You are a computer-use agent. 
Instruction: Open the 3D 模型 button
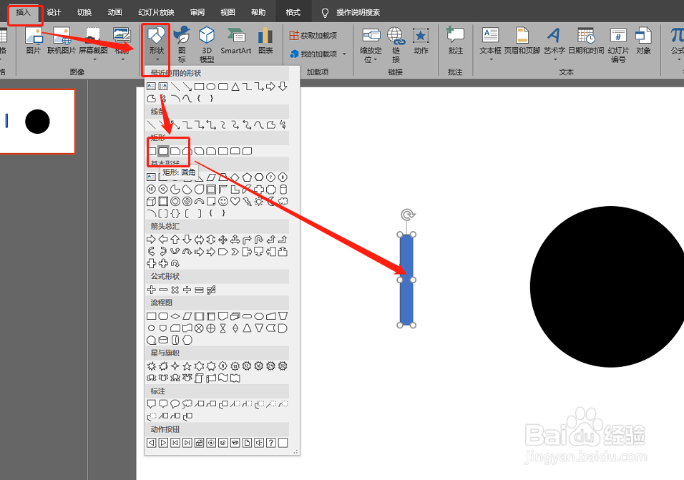pos(207,44)
